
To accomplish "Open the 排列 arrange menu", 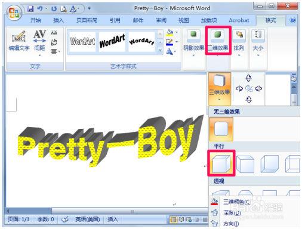I will [239, 43].
